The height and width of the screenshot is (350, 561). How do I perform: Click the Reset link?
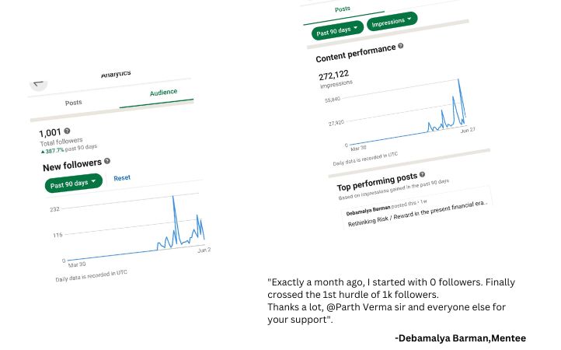pos(122,178)
